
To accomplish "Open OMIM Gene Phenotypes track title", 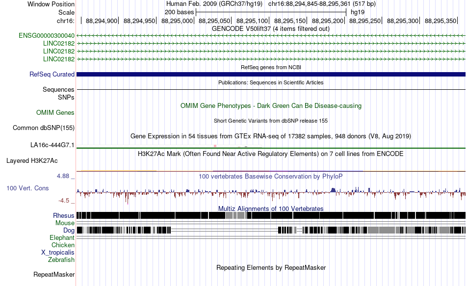I will pos(271,106).
